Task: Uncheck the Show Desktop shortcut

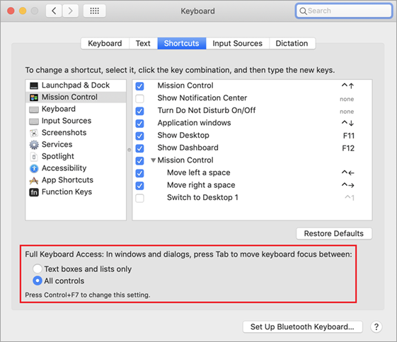Action: pos(139,136)
